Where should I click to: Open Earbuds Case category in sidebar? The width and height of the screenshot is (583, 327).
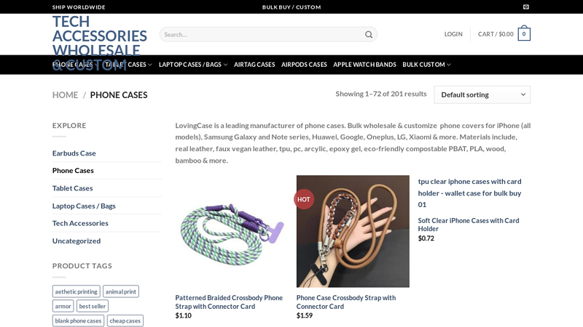(74, 153)
